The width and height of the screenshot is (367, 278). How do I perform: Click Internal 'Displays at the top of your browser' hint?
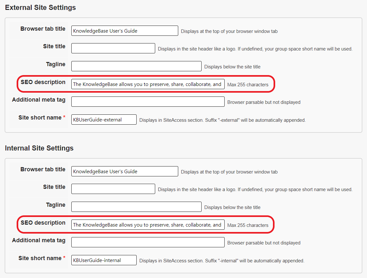point(229,172)
